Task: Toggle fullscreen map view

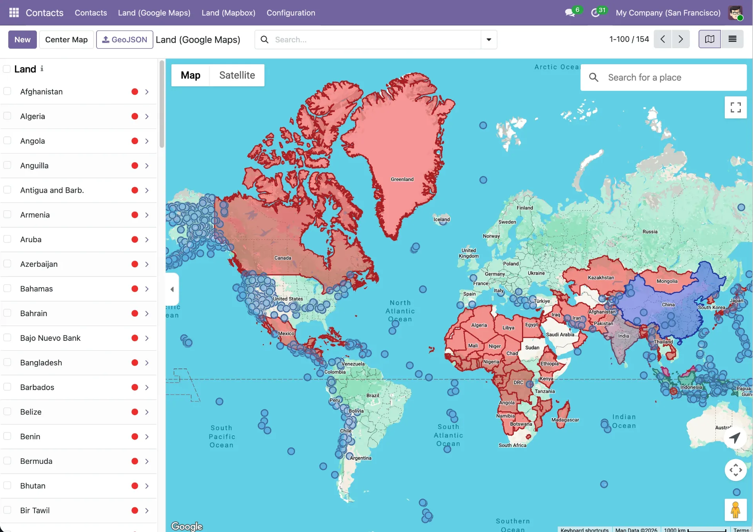Action: pos(736,107)
